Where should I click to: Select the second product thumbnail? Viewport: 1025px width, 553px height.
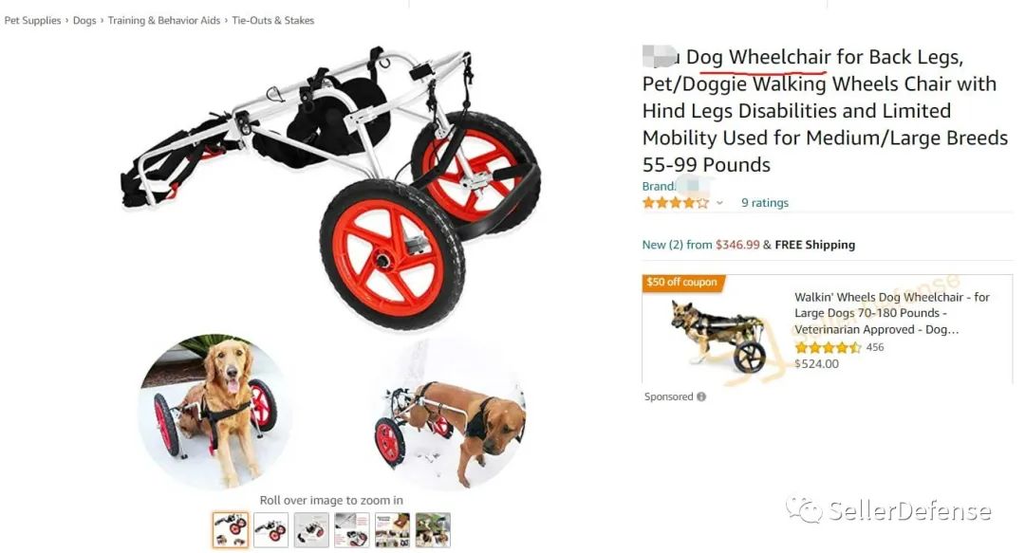pos(270,529)
